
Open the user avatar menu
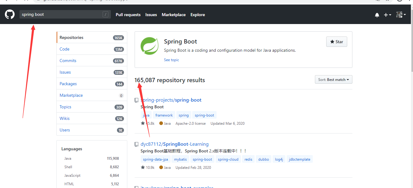coord(401,15)
